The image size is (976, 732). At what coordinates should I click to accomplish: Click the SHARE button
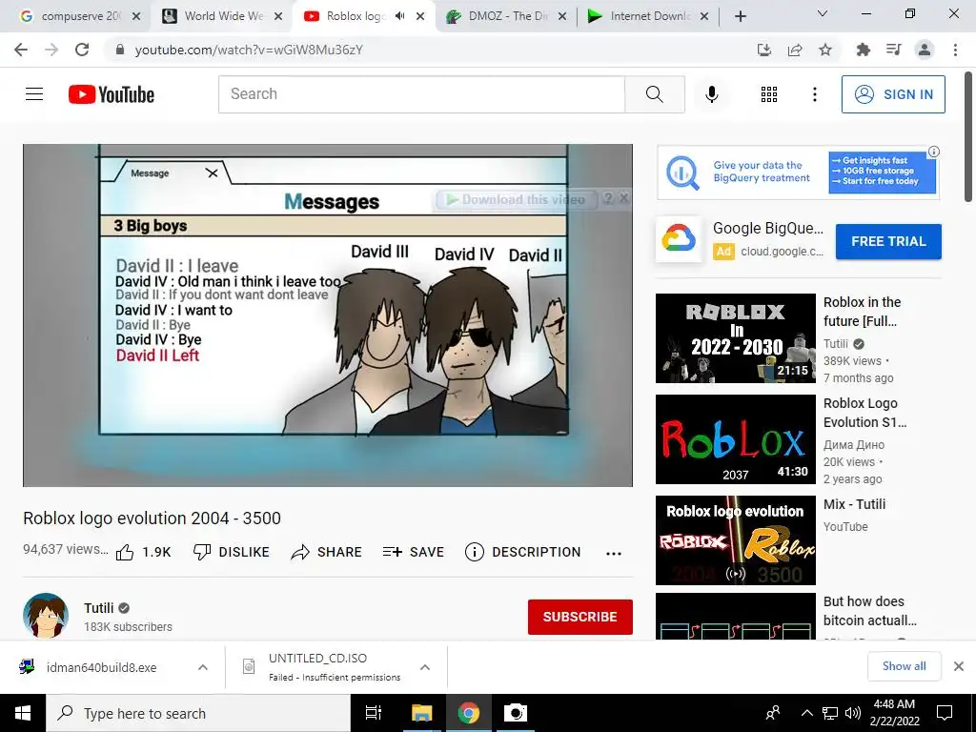pos(326,552)
